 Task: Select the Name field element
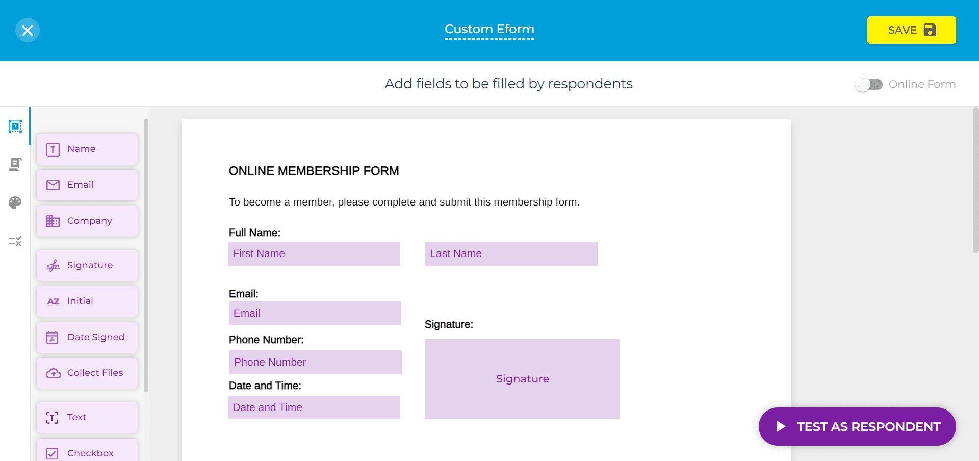pos(87,149)
